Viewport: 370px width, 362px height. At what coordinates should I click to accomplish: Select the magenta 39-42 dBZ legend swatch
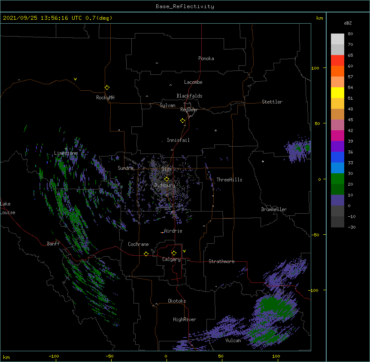tap(337, 135)
